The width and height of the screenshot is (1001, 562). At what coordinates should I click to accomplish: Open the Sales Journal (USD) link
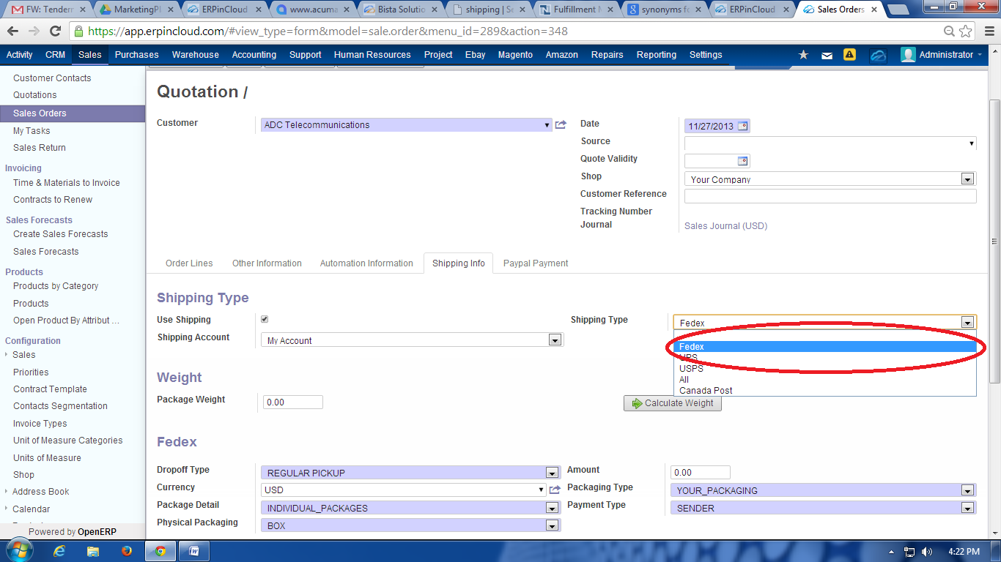725,226
